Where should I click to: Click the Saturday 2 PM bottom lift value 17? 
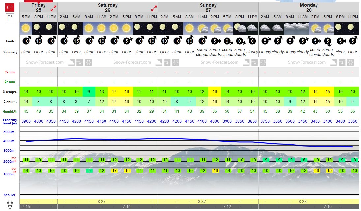tap(114, 171)
